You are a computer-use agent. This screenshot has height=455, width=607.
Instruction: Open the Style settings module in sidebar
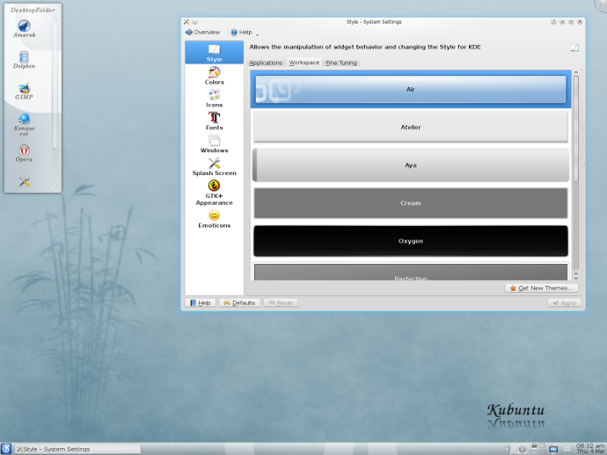[x=214, y=52]
